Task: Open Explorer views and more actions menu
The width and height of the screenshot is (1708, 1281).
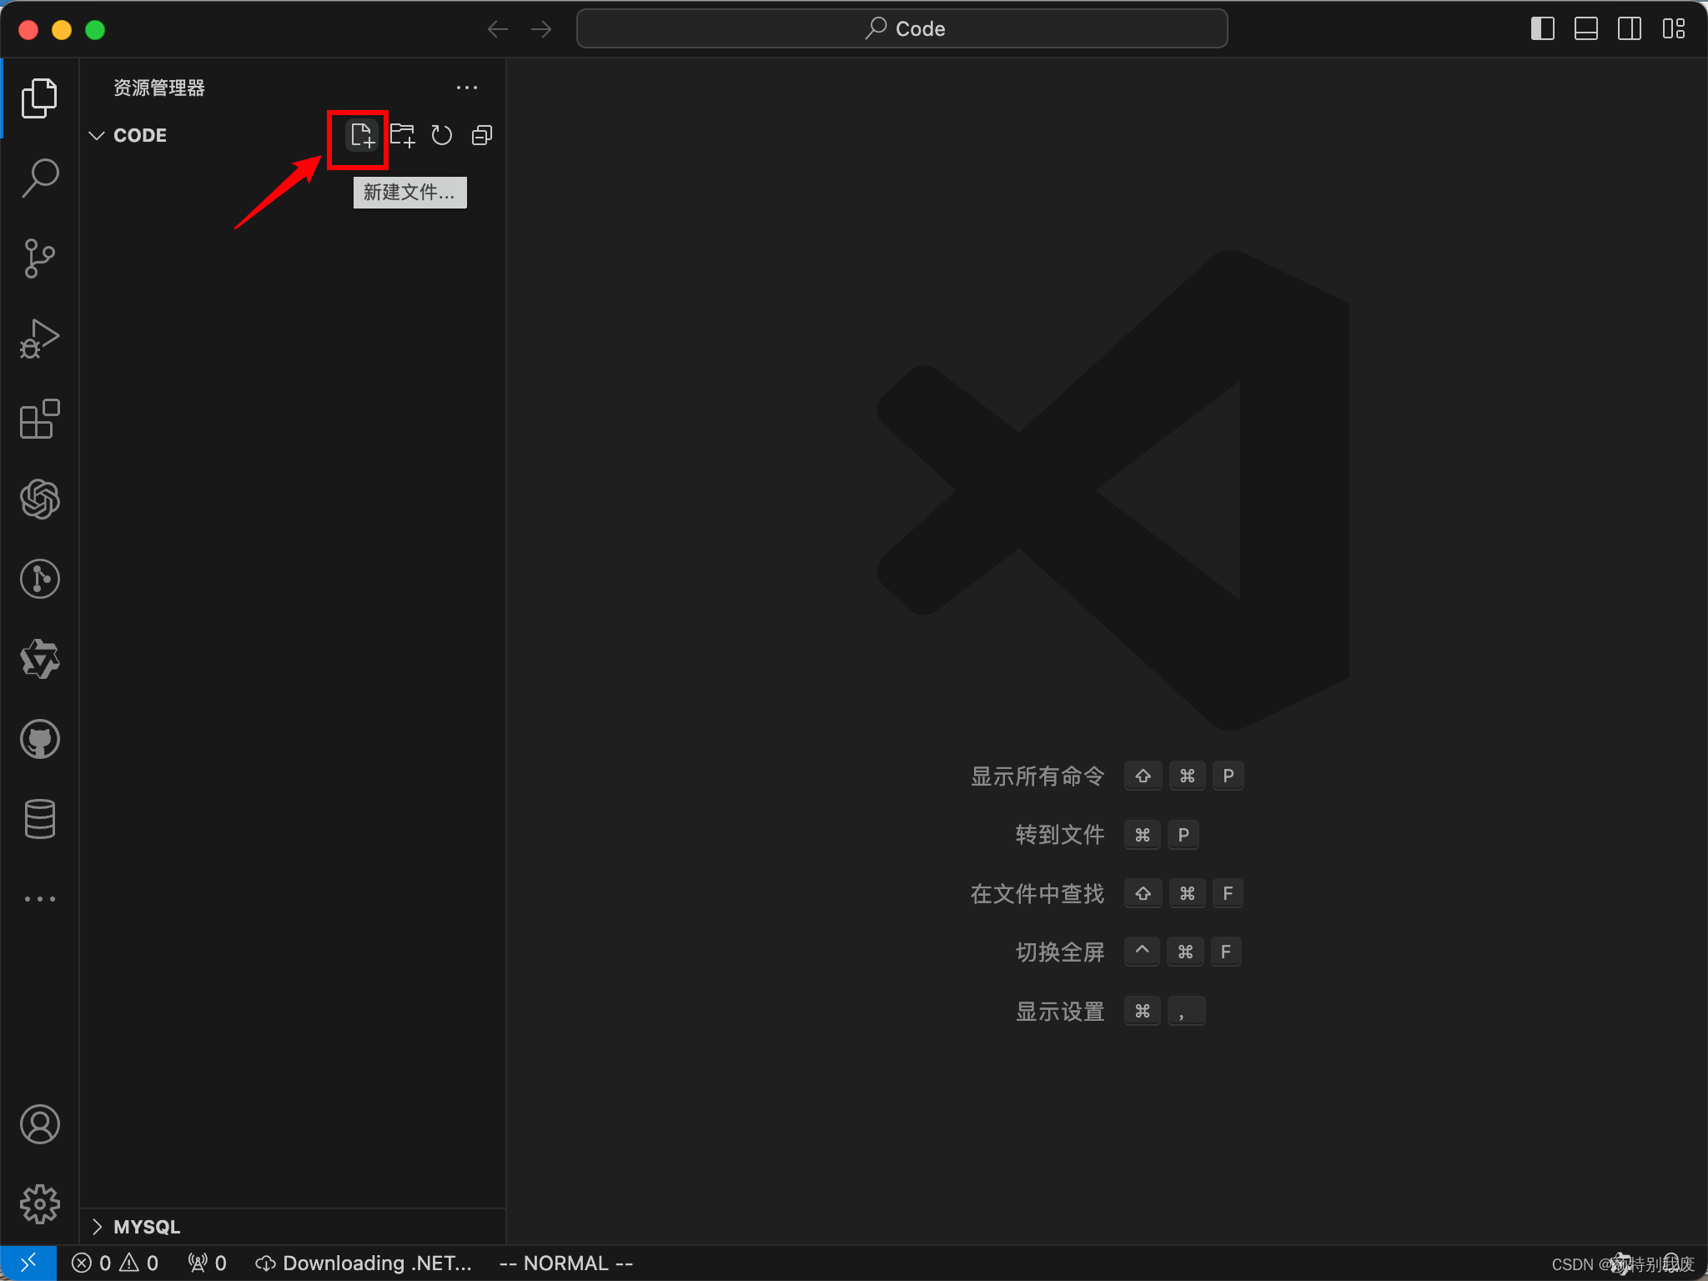Action: pos(467,88)
